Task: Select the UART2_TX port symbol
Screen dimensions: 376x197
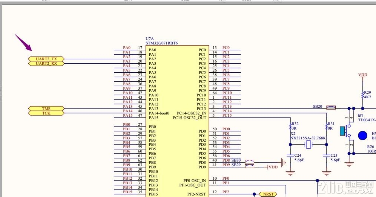Action: [x=46, y=59]
